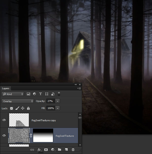Viewport: 152px width, 154px height.
Task: Hide the FogSwirlTexture layer
Action: pyautogui.click(x=4, y=135)
